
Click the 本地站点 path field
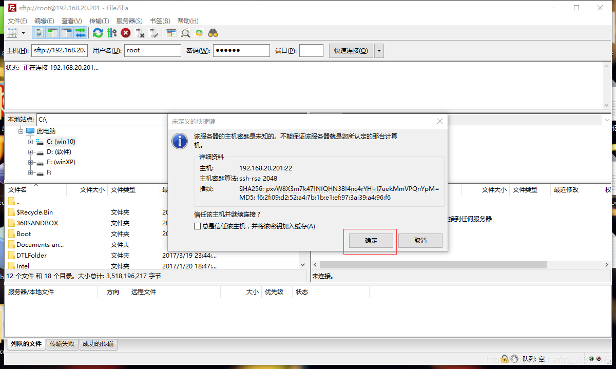click(171, 119)
